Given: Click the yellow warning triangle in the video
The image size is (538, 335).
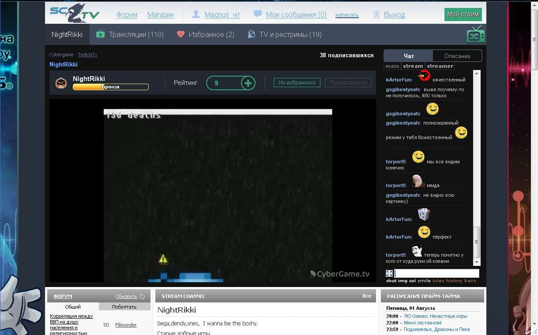Looking at the screenshot, I should pyautogui.click(x=163, y=259).
